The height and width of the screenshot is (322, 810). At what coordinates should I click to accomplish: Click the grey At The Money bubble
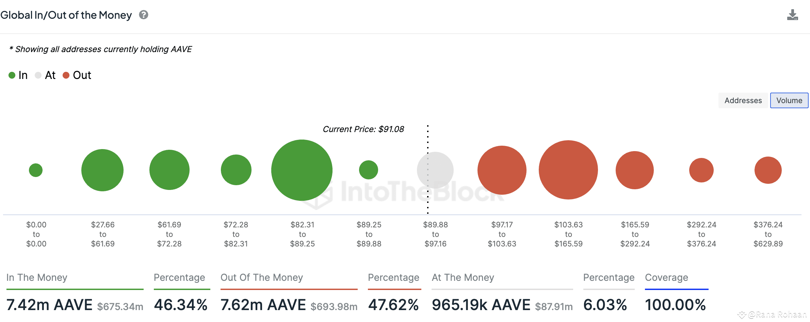435,170
